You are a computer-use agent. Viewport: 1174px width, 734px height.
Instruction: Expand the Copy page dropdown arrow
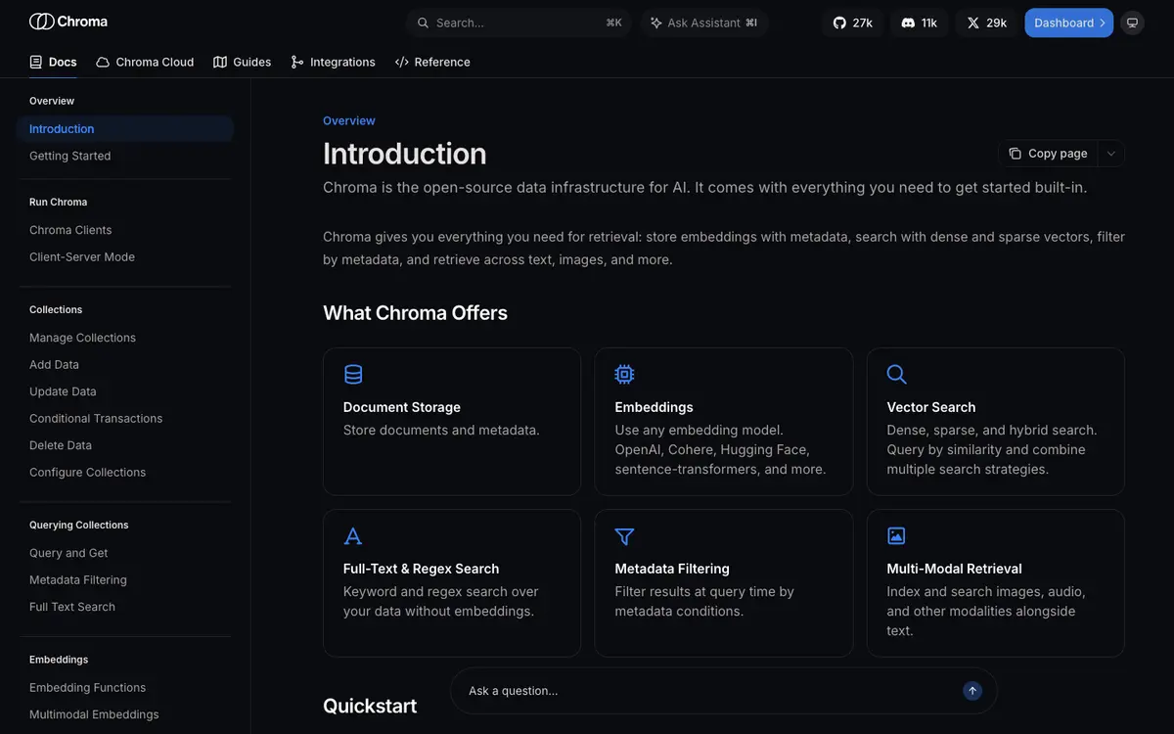(x=1111, y=154)
